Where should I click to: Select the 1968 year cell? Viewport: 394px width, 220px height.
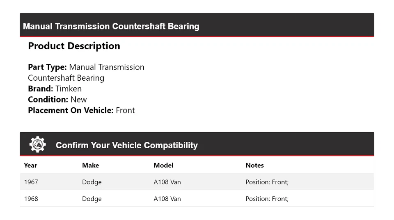click(x=31, y=199)
